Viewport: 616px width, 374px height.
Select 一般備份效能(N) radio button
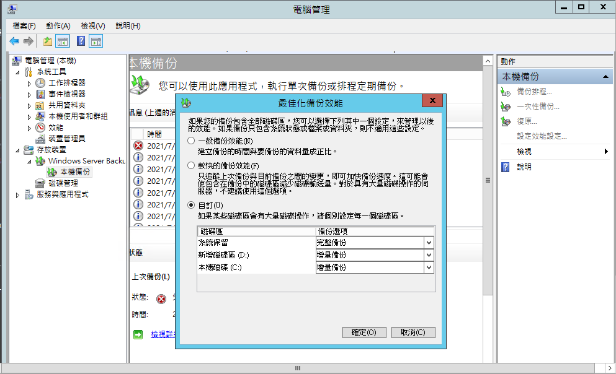tap(191, 141)
